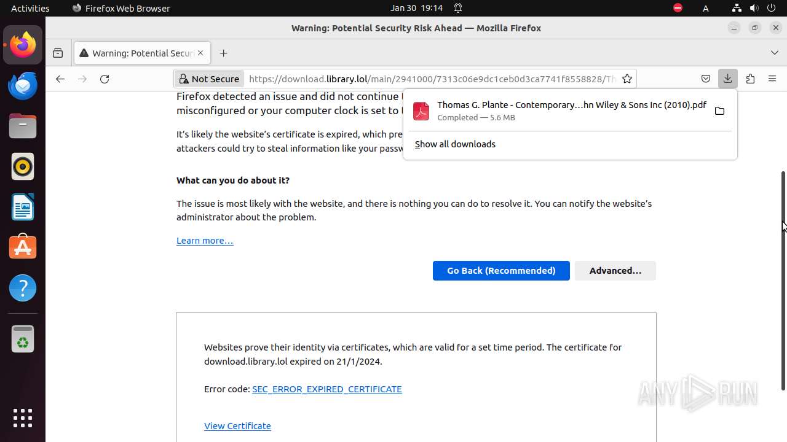Follow the Learn more link

point(205,241)
